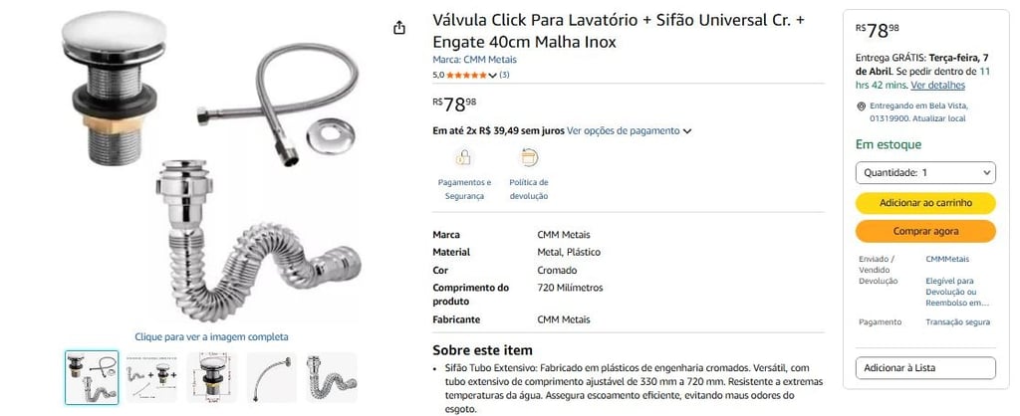
Task: Click the share icon beside product image
Action: (399, 27)
